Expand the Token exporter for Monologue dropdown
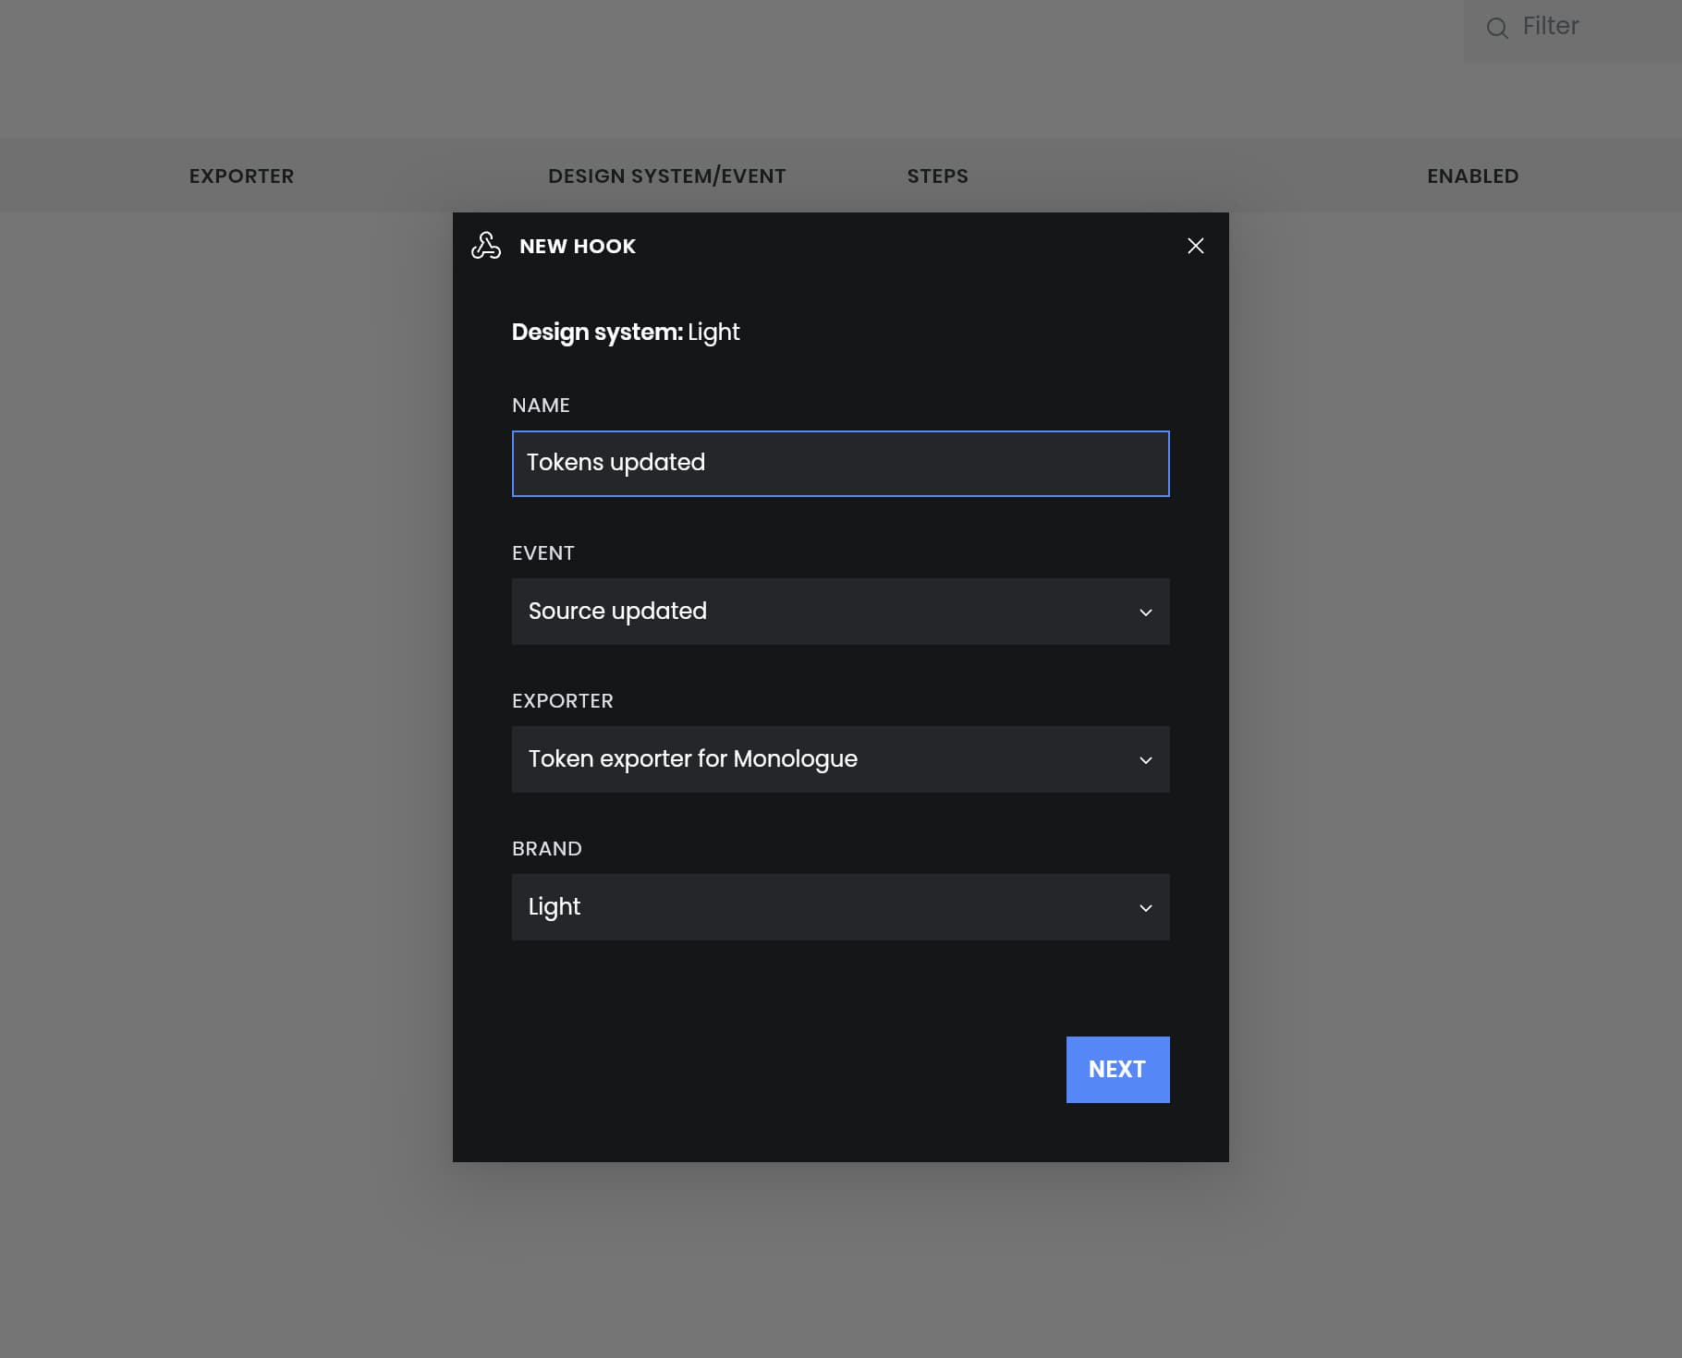 click(x=839, y=759)
